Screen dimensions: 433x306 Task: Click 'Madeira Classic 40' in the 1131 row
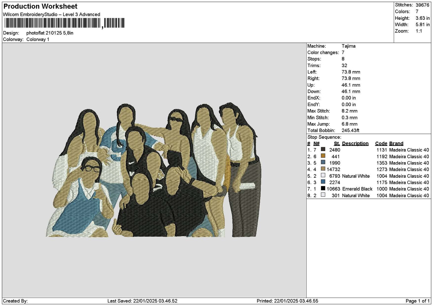click(x=409, y=150)
